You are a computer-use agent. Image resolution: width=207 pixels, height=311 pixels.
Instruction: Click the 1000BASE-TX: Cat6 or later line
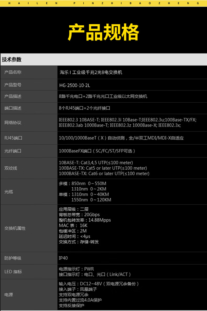point(104,173)
